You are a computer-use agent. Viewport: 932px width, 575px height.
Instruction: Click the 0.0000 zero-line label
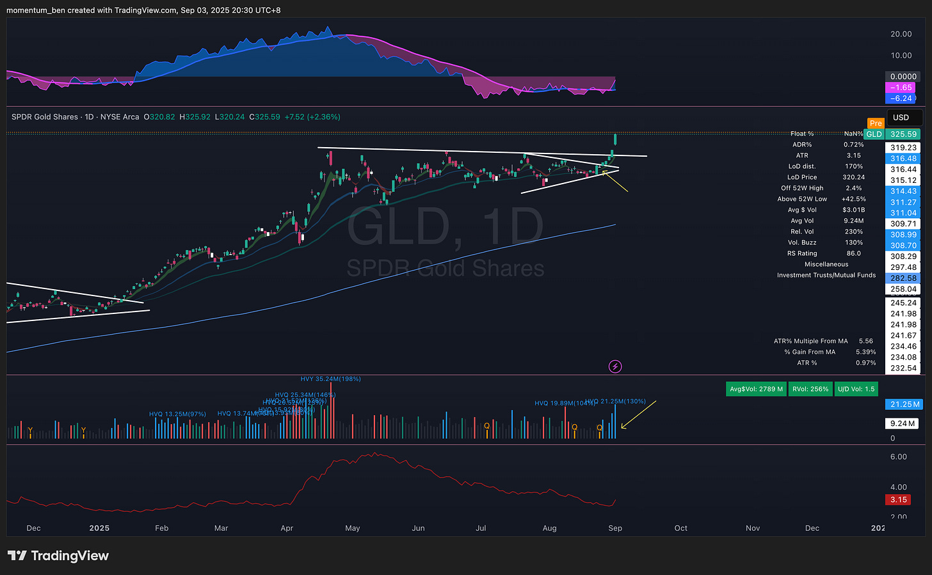click(903, 77)
